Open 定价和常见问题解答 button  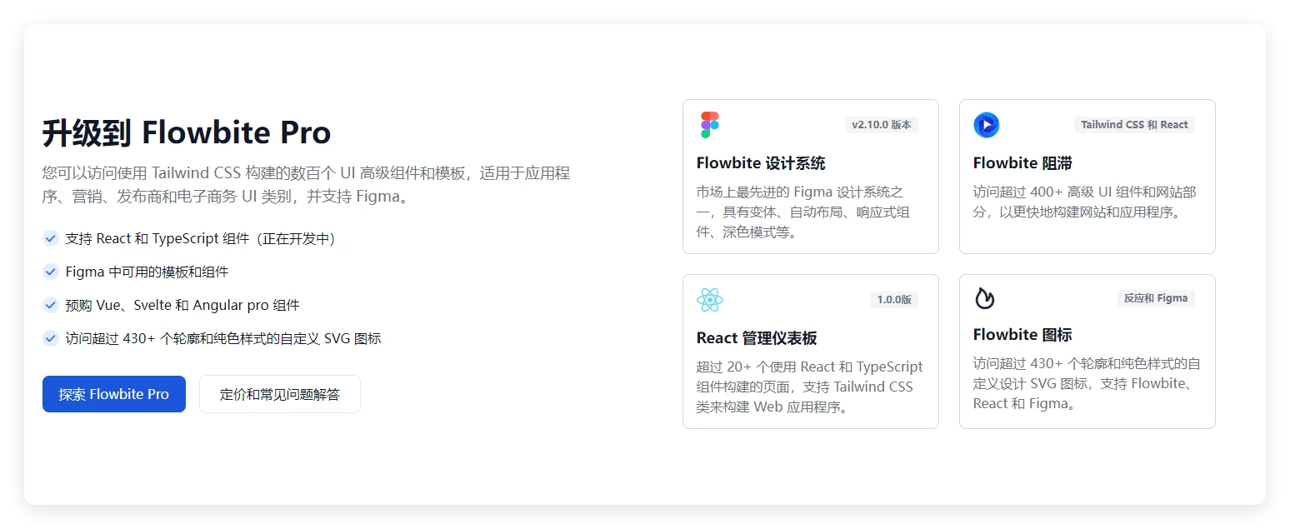point(280,394)
